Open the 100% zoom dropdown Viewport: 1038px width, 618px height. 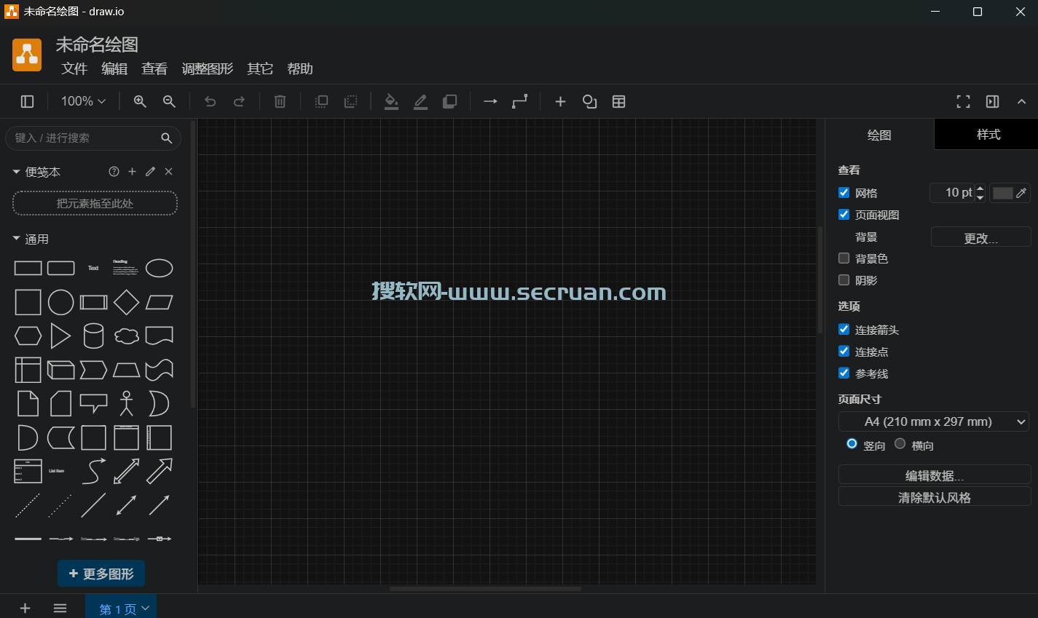coord(83,101)
